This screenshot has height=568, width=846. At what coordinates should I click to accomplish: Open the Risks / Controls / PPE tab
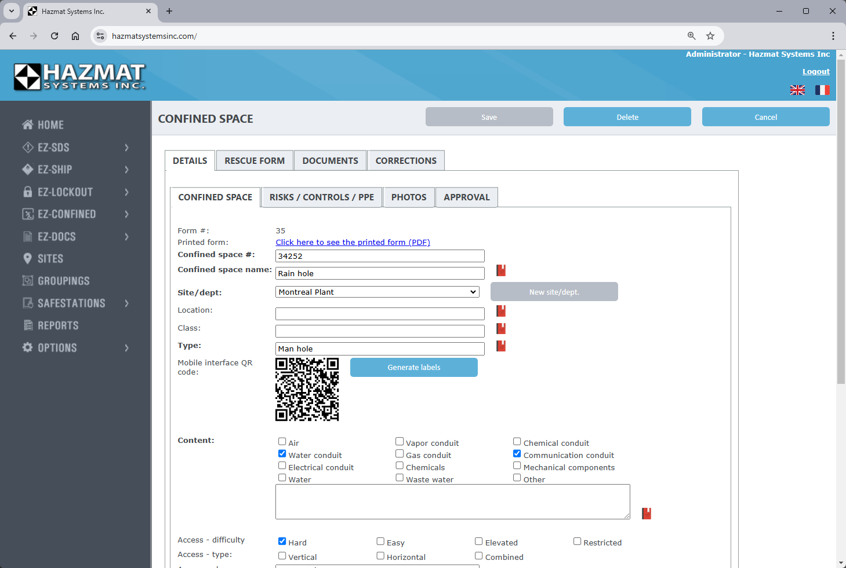(321, 197)
